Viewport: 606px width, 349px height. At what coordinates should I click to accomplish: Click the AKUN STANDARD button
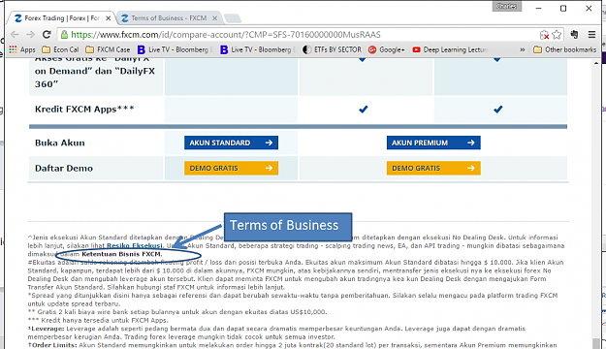coord(231,143)
